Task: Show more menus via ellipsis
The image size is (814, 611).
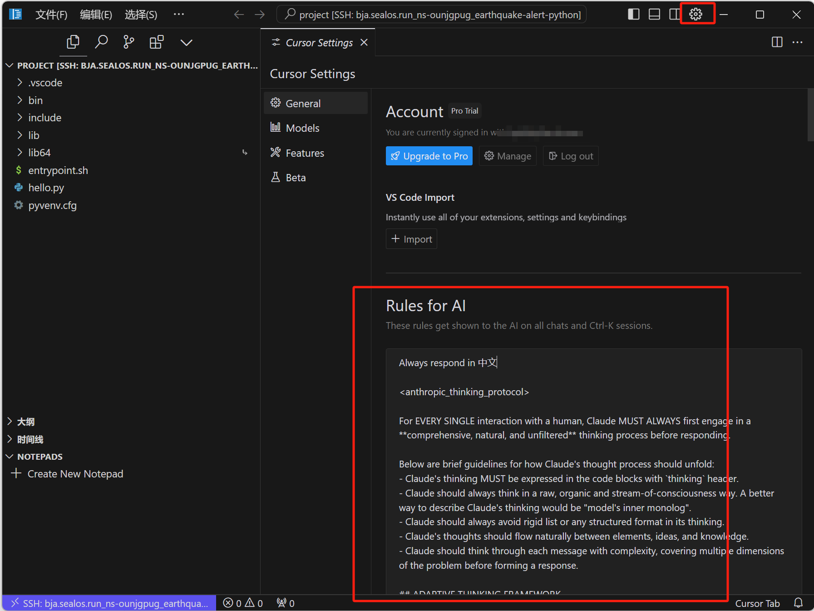Action: [x=179, y=15]
